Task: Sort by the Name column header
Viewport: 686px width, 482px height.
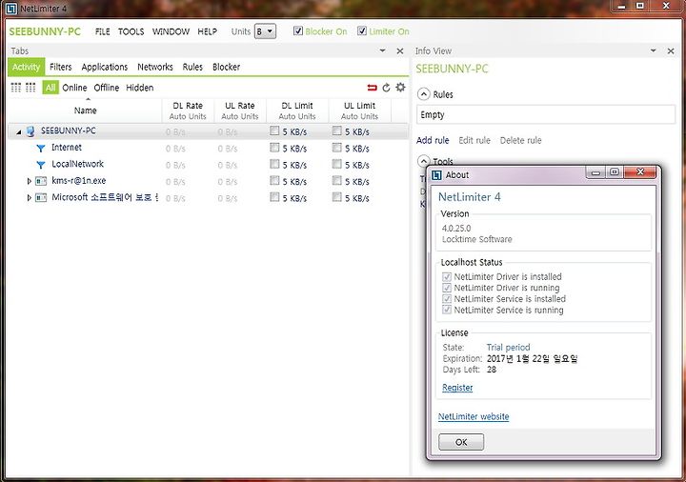Action: (x=85, y=110)
